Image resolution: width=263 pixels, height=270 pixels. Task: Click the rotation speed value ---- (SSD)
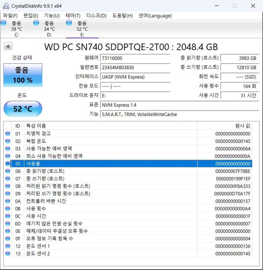point(240,77)
